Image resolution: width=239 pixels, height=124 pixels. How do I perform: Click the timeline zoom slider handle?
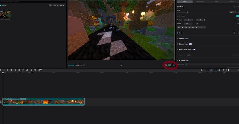pos(229,70)
